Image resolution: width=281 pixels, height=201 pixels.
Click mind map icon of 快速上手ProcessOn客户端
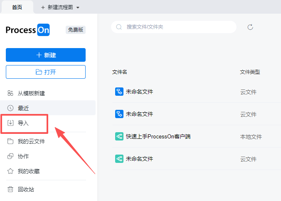(119, 136)
